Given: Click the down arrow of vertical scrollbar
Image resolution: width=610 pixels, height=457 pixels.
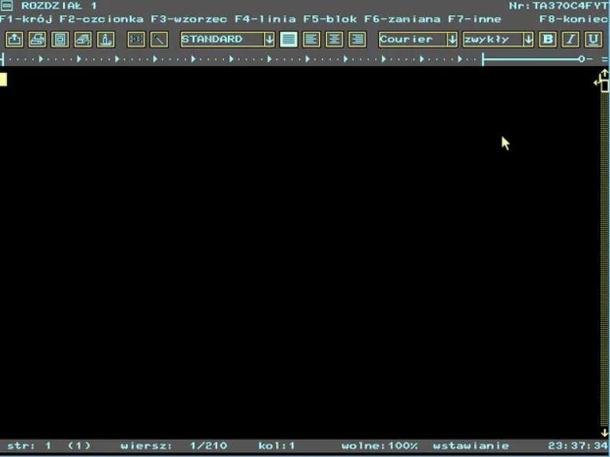Looking at the screenshot, I should tap(604, 431).
